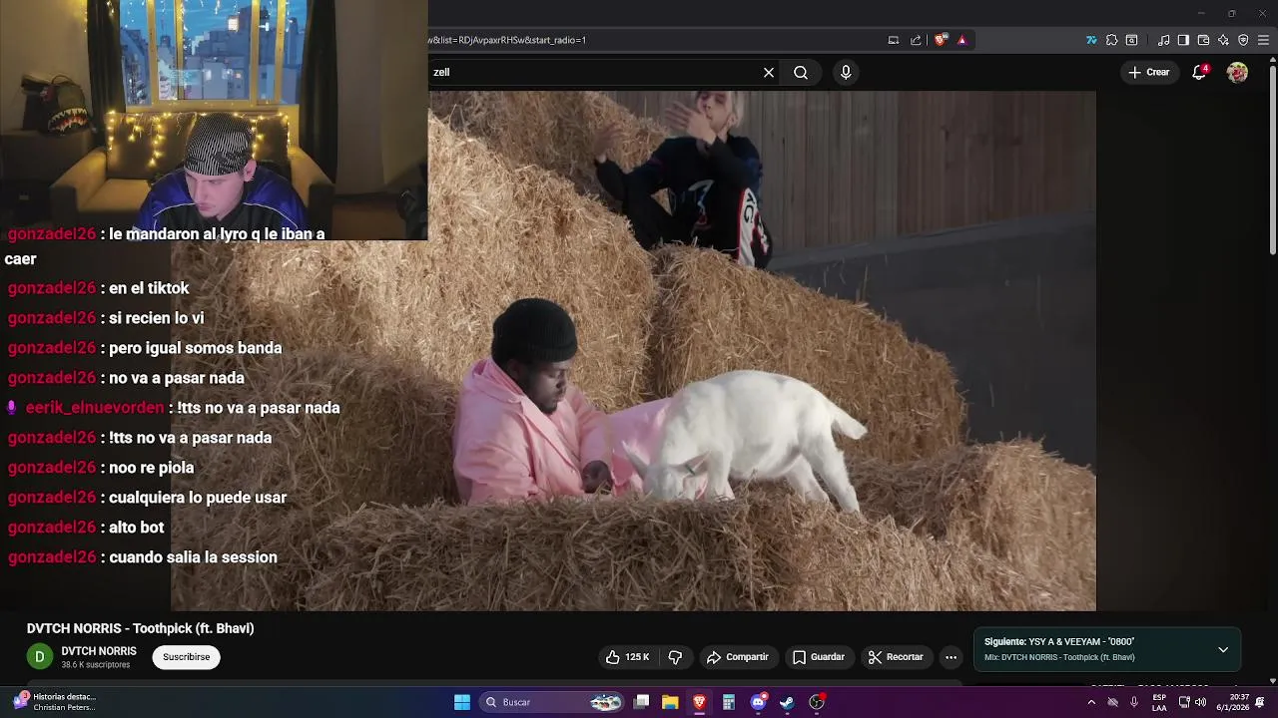
Task: Open Task View in the taskbar
Action: click(642, 702)
